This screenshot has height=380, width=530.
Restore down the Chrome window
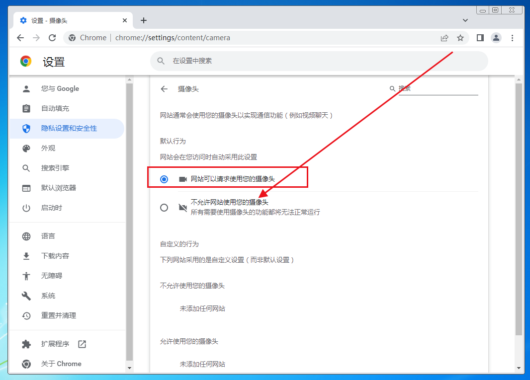(495, 10)
